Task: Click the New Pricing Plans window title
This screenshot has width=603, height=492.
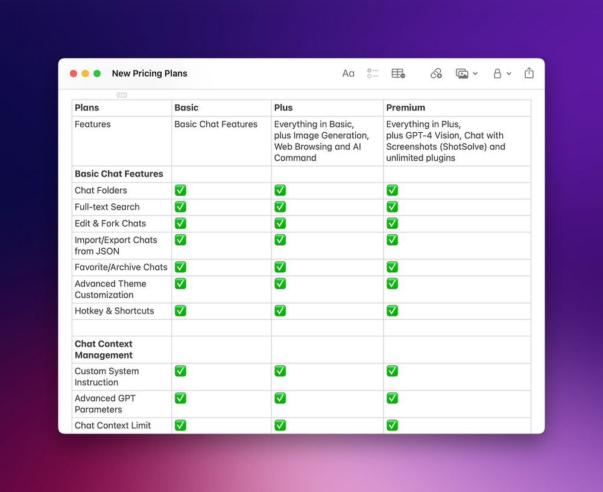Action: tap(150, 74)
